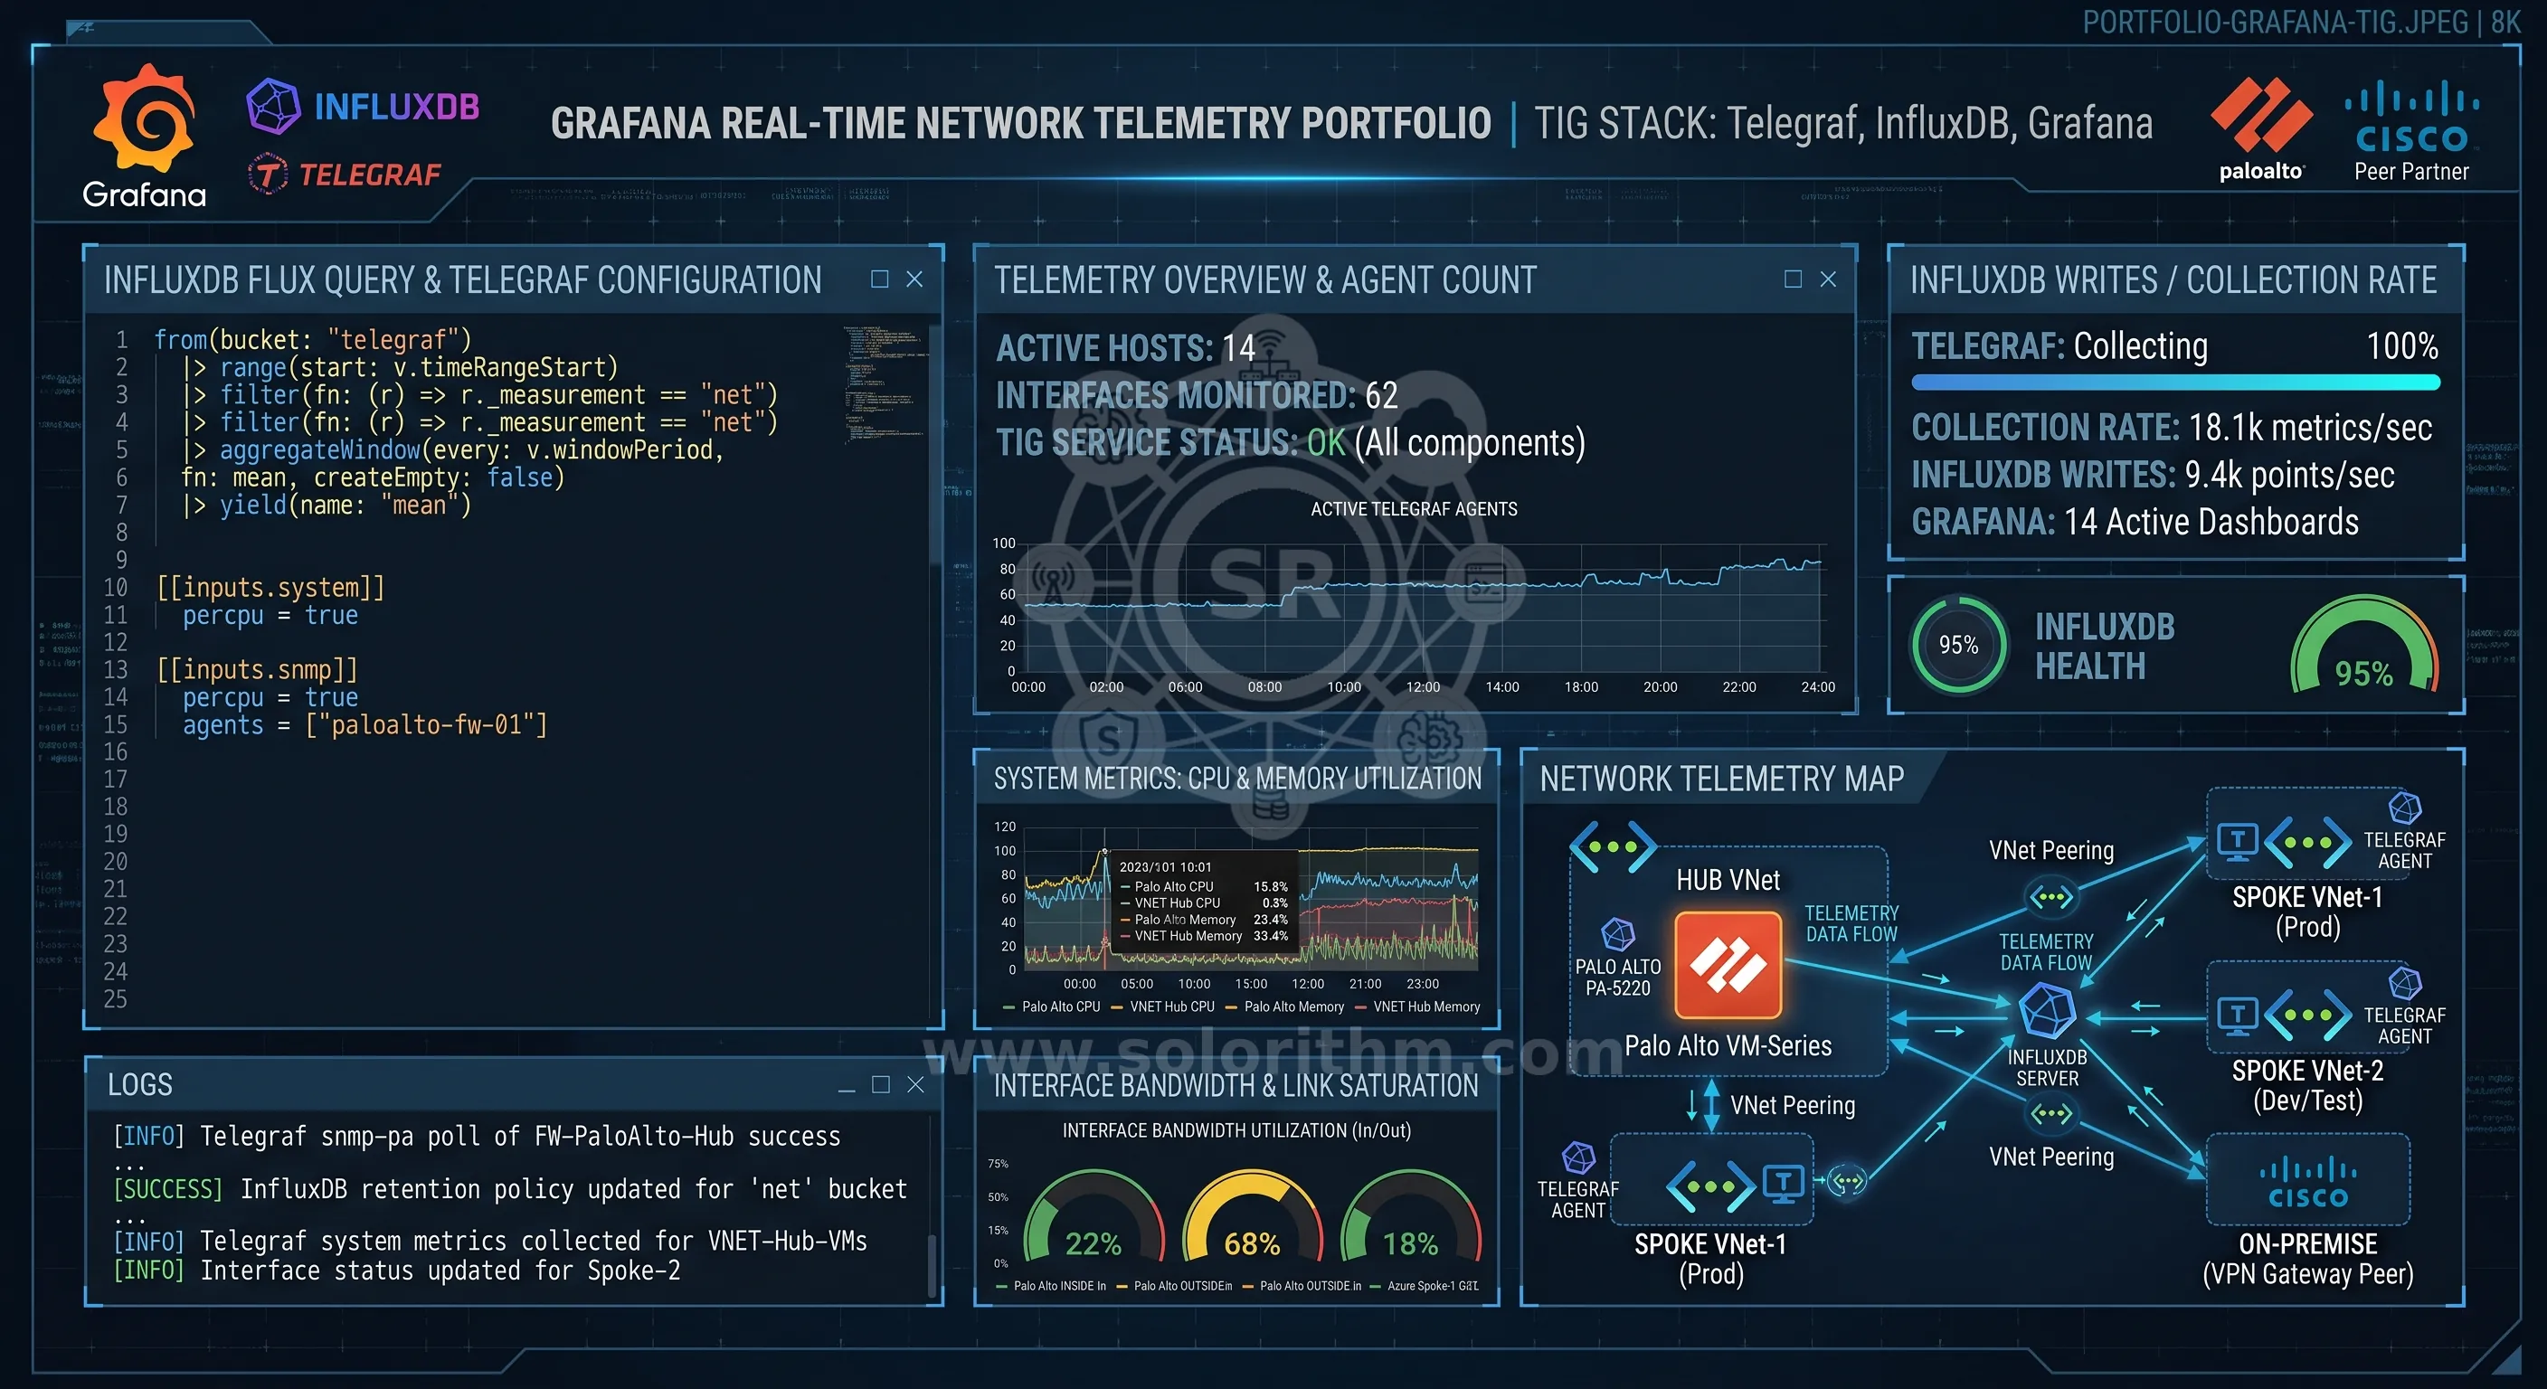Image resolution: width=2547 pixels, height=1389 pixels.
Task: Click 'INTERFACES MONITORED: 62' stat
Action: coord(1197,394)
